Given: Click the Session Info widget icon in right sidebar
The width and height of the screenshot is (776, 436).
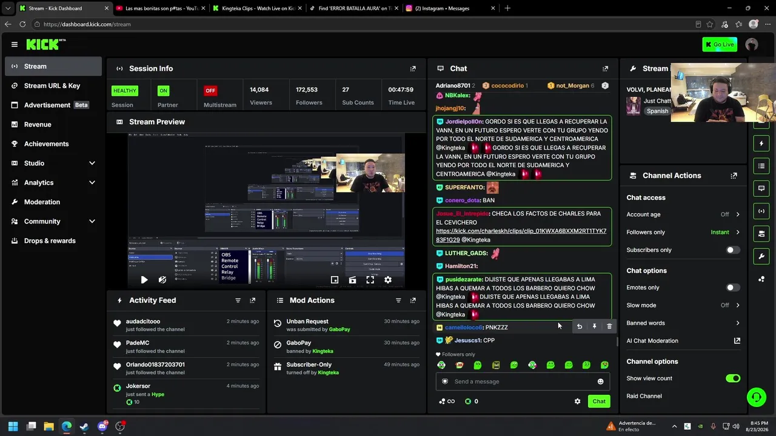Looking at the screenshot, I should click(761, 211).
